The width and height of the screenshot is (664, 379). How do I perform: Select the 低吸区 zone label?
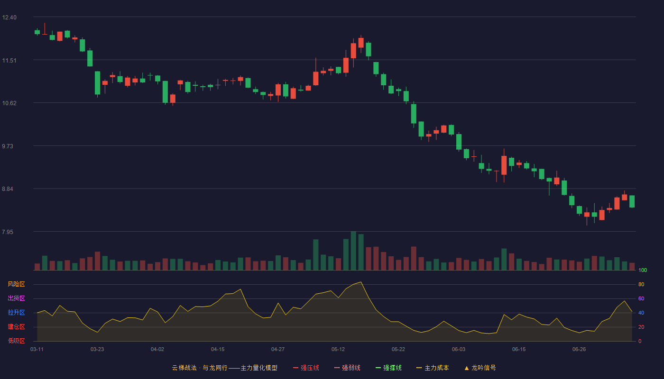(16, 341)
